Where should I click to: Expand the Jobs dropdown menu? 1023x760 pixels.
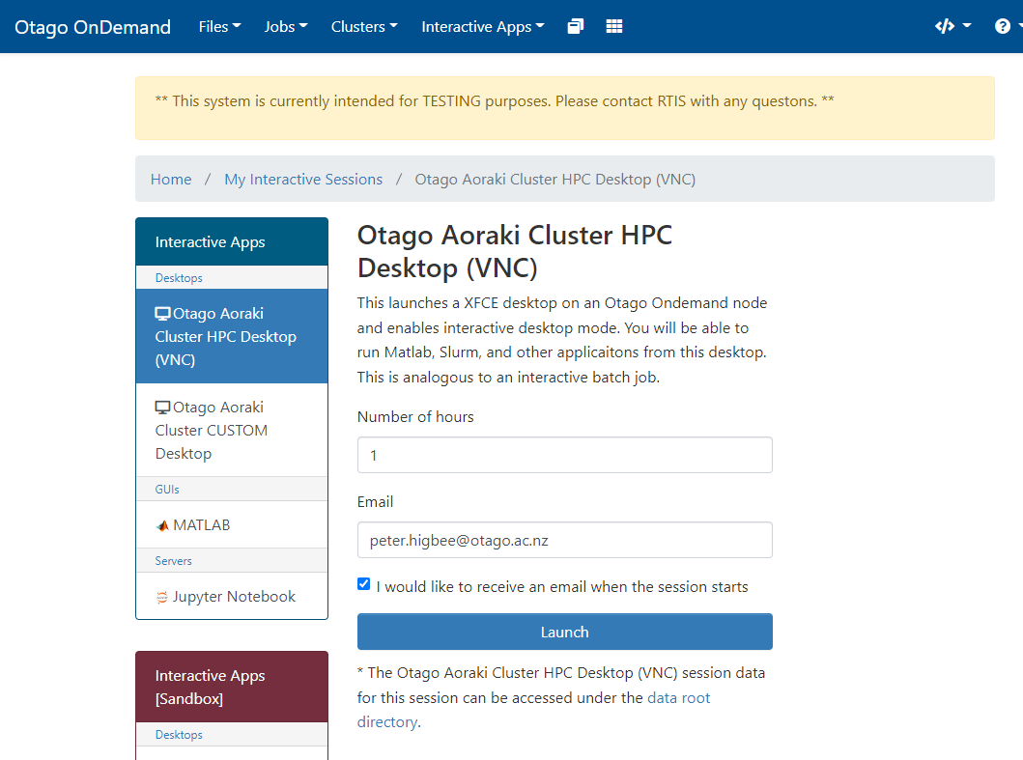click(285, 27)
